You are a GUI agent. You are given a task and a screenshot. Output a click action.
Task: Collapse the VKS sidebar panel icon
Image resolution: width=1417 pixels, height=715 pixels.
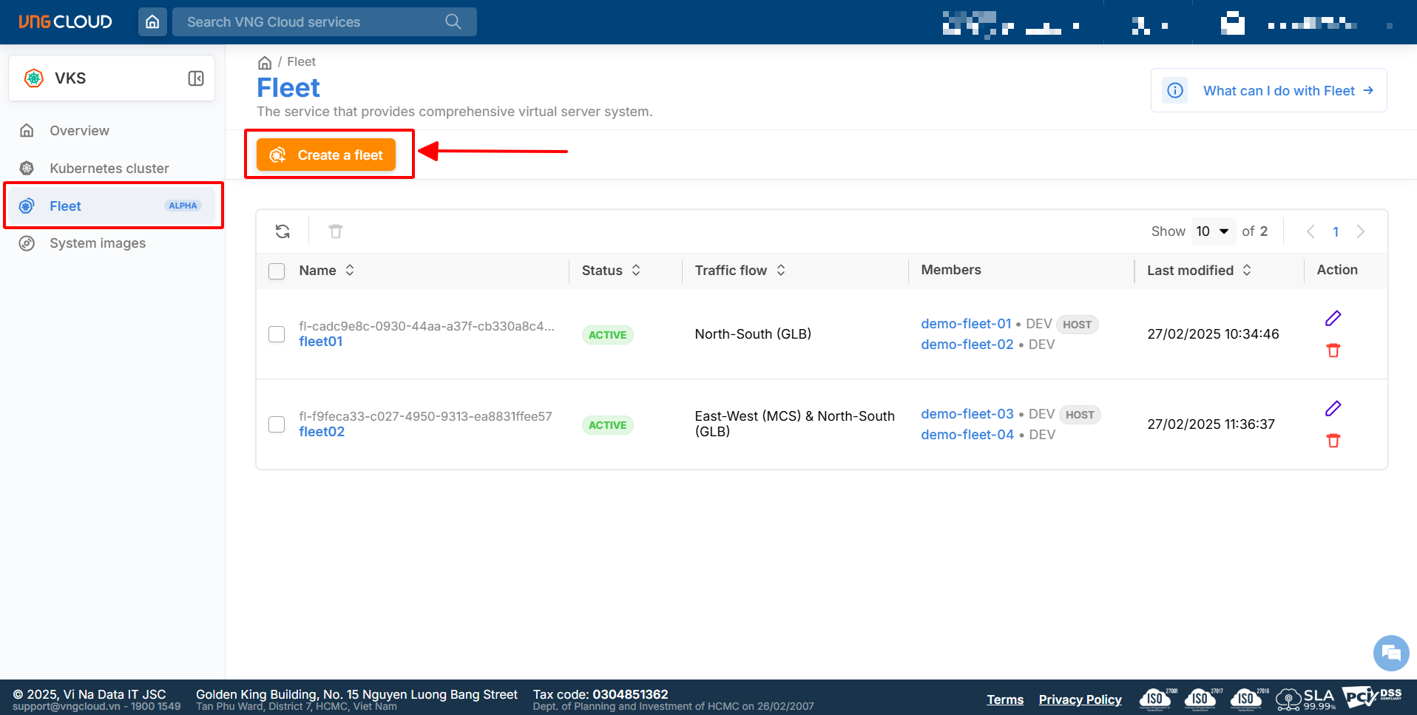(x=196, y=78)
